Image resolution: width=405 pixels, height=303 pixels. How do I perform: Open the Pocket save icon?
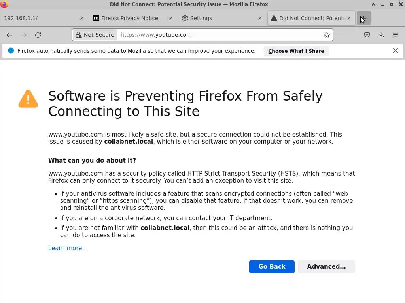tap(367, 35)
